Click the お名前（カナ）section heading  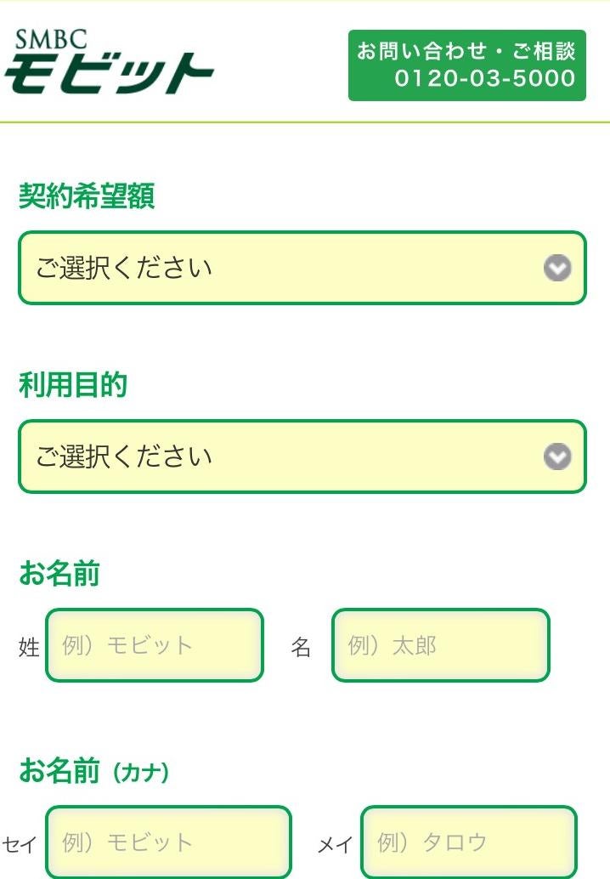click(x=94, y=772)
